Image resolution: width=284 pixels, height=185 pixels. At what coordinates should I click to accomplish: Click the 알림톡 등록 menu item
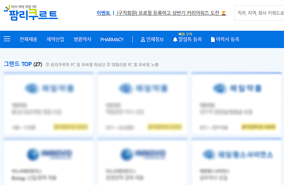pos(187,39)
